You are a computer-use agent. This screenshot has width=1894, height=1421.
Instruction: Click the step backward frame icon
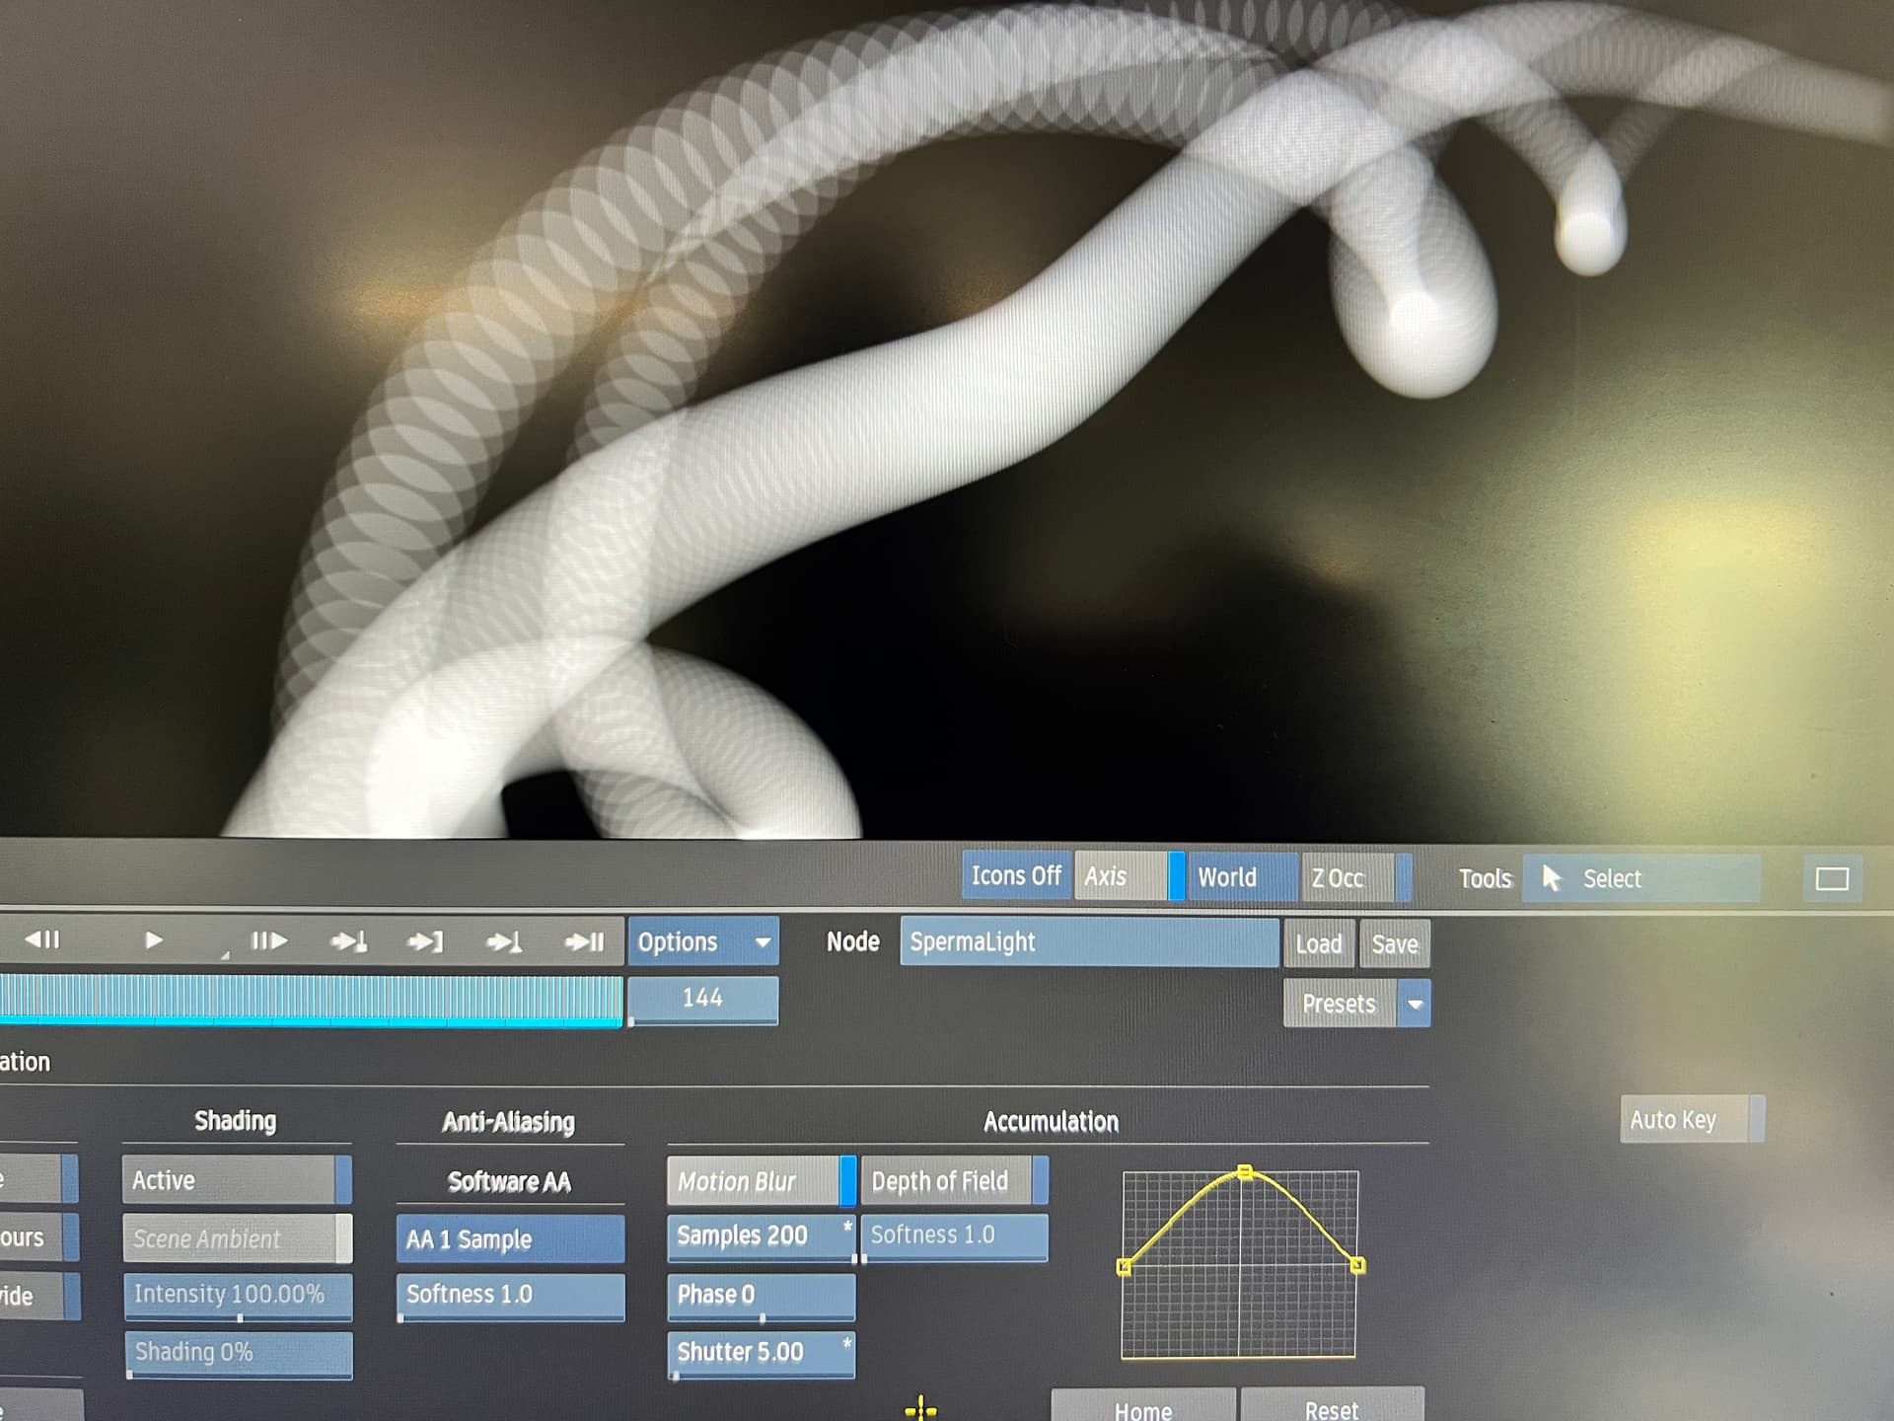[x=42, y=939]
